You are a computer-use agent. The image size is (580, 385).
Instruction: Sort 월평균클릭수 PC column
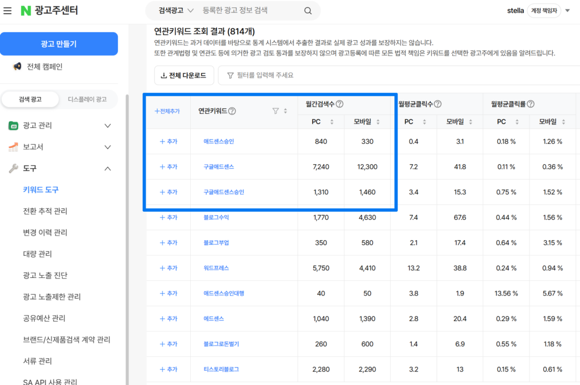pyautogui.click(x=424, y=122)
